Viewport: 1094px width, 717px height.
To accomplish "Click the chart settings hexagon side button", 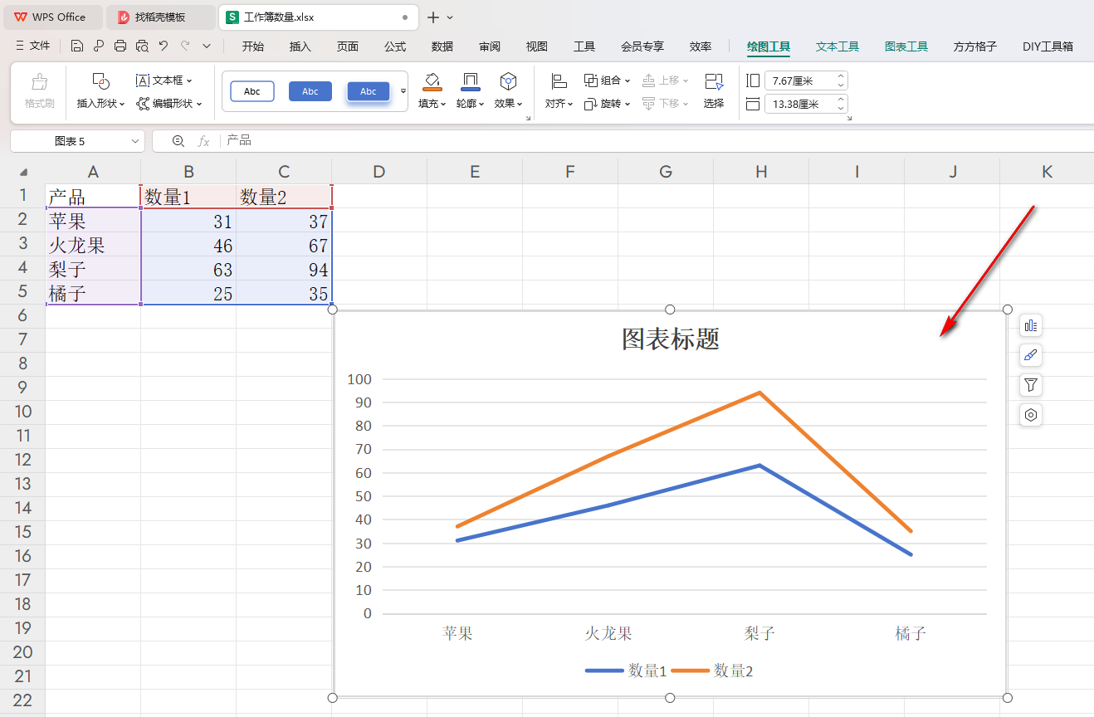I will click(1031, 415).
